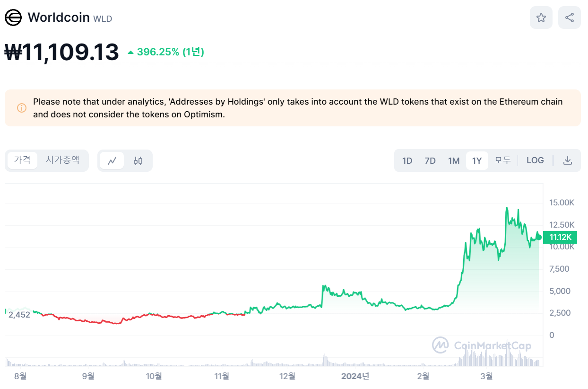Click the Worldcoin logo icon
Screen dimensions: 588x389
[13, 18]
